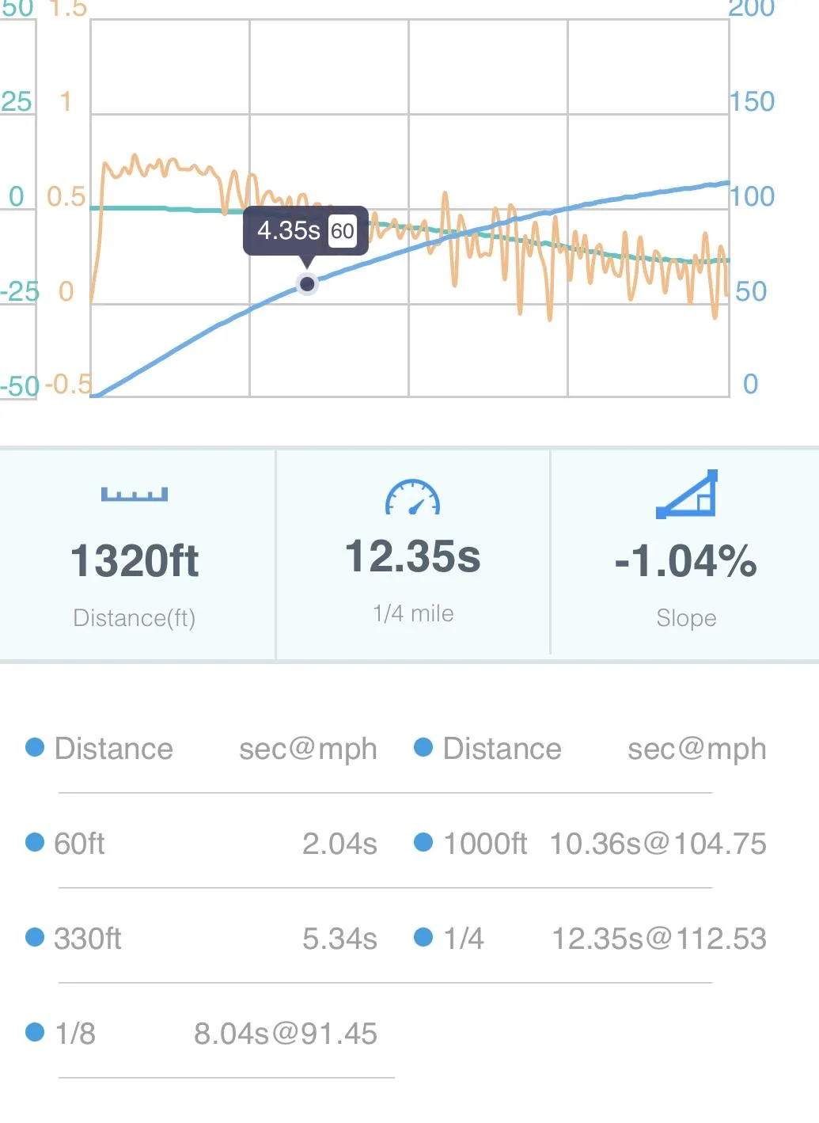This screenshot has height=1123, width=819.
Task: Tap the left Distance column header
Action: coord(113,749)
